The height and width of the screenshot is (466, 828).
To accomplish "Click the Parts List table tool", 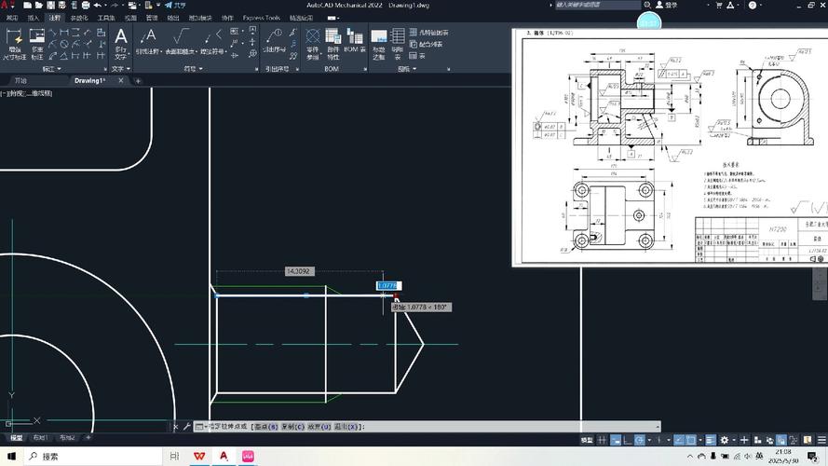I will [397, 45].
